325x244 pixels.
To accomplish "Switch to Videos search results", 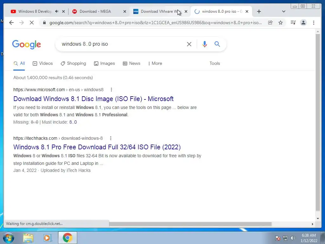I will [43, 63].
